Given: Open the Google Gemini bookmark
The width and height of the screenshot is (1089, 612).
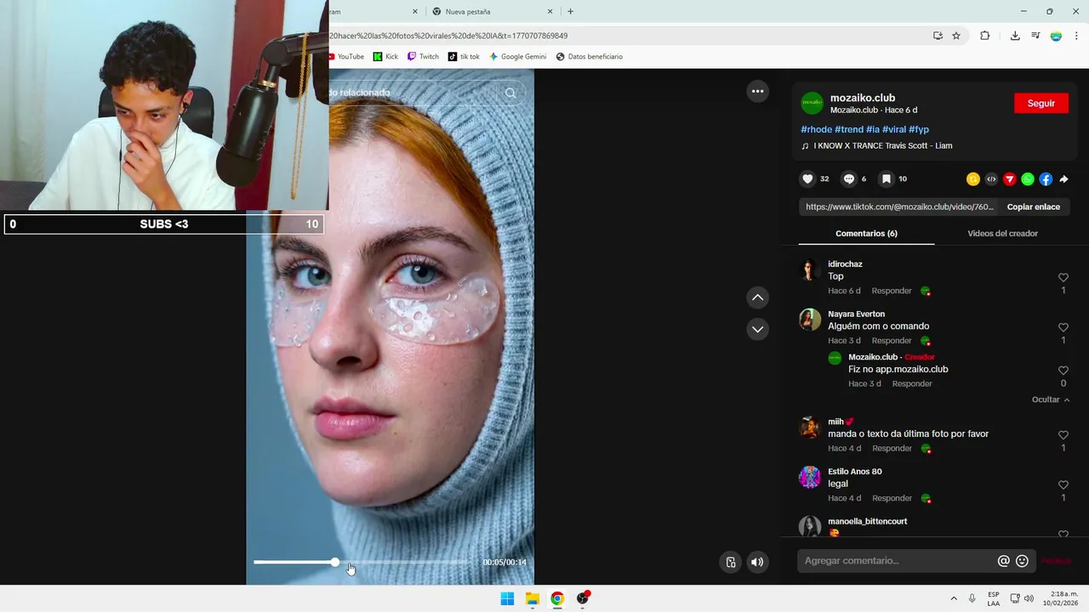Looking at the screenshot, I should pyautogui.click(x=517, y=57).
